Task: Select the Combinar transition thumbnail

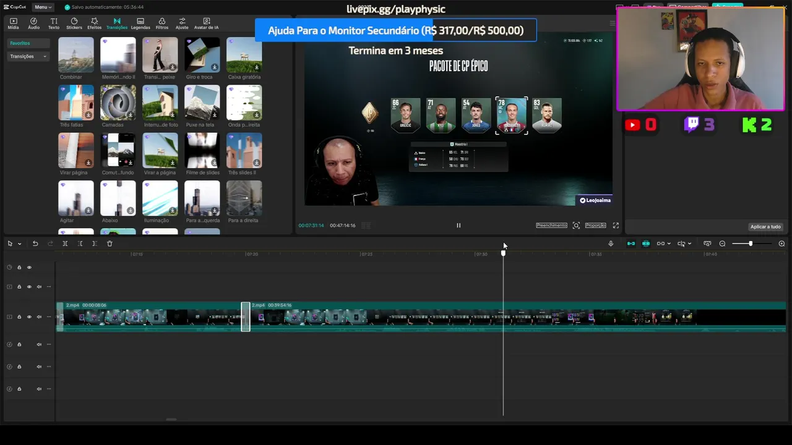Action: click(x=76, y=54)
